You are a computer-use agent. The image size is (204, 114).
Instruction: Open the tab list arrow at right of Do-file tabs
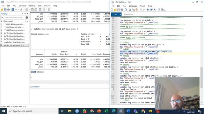pos(202,14)
